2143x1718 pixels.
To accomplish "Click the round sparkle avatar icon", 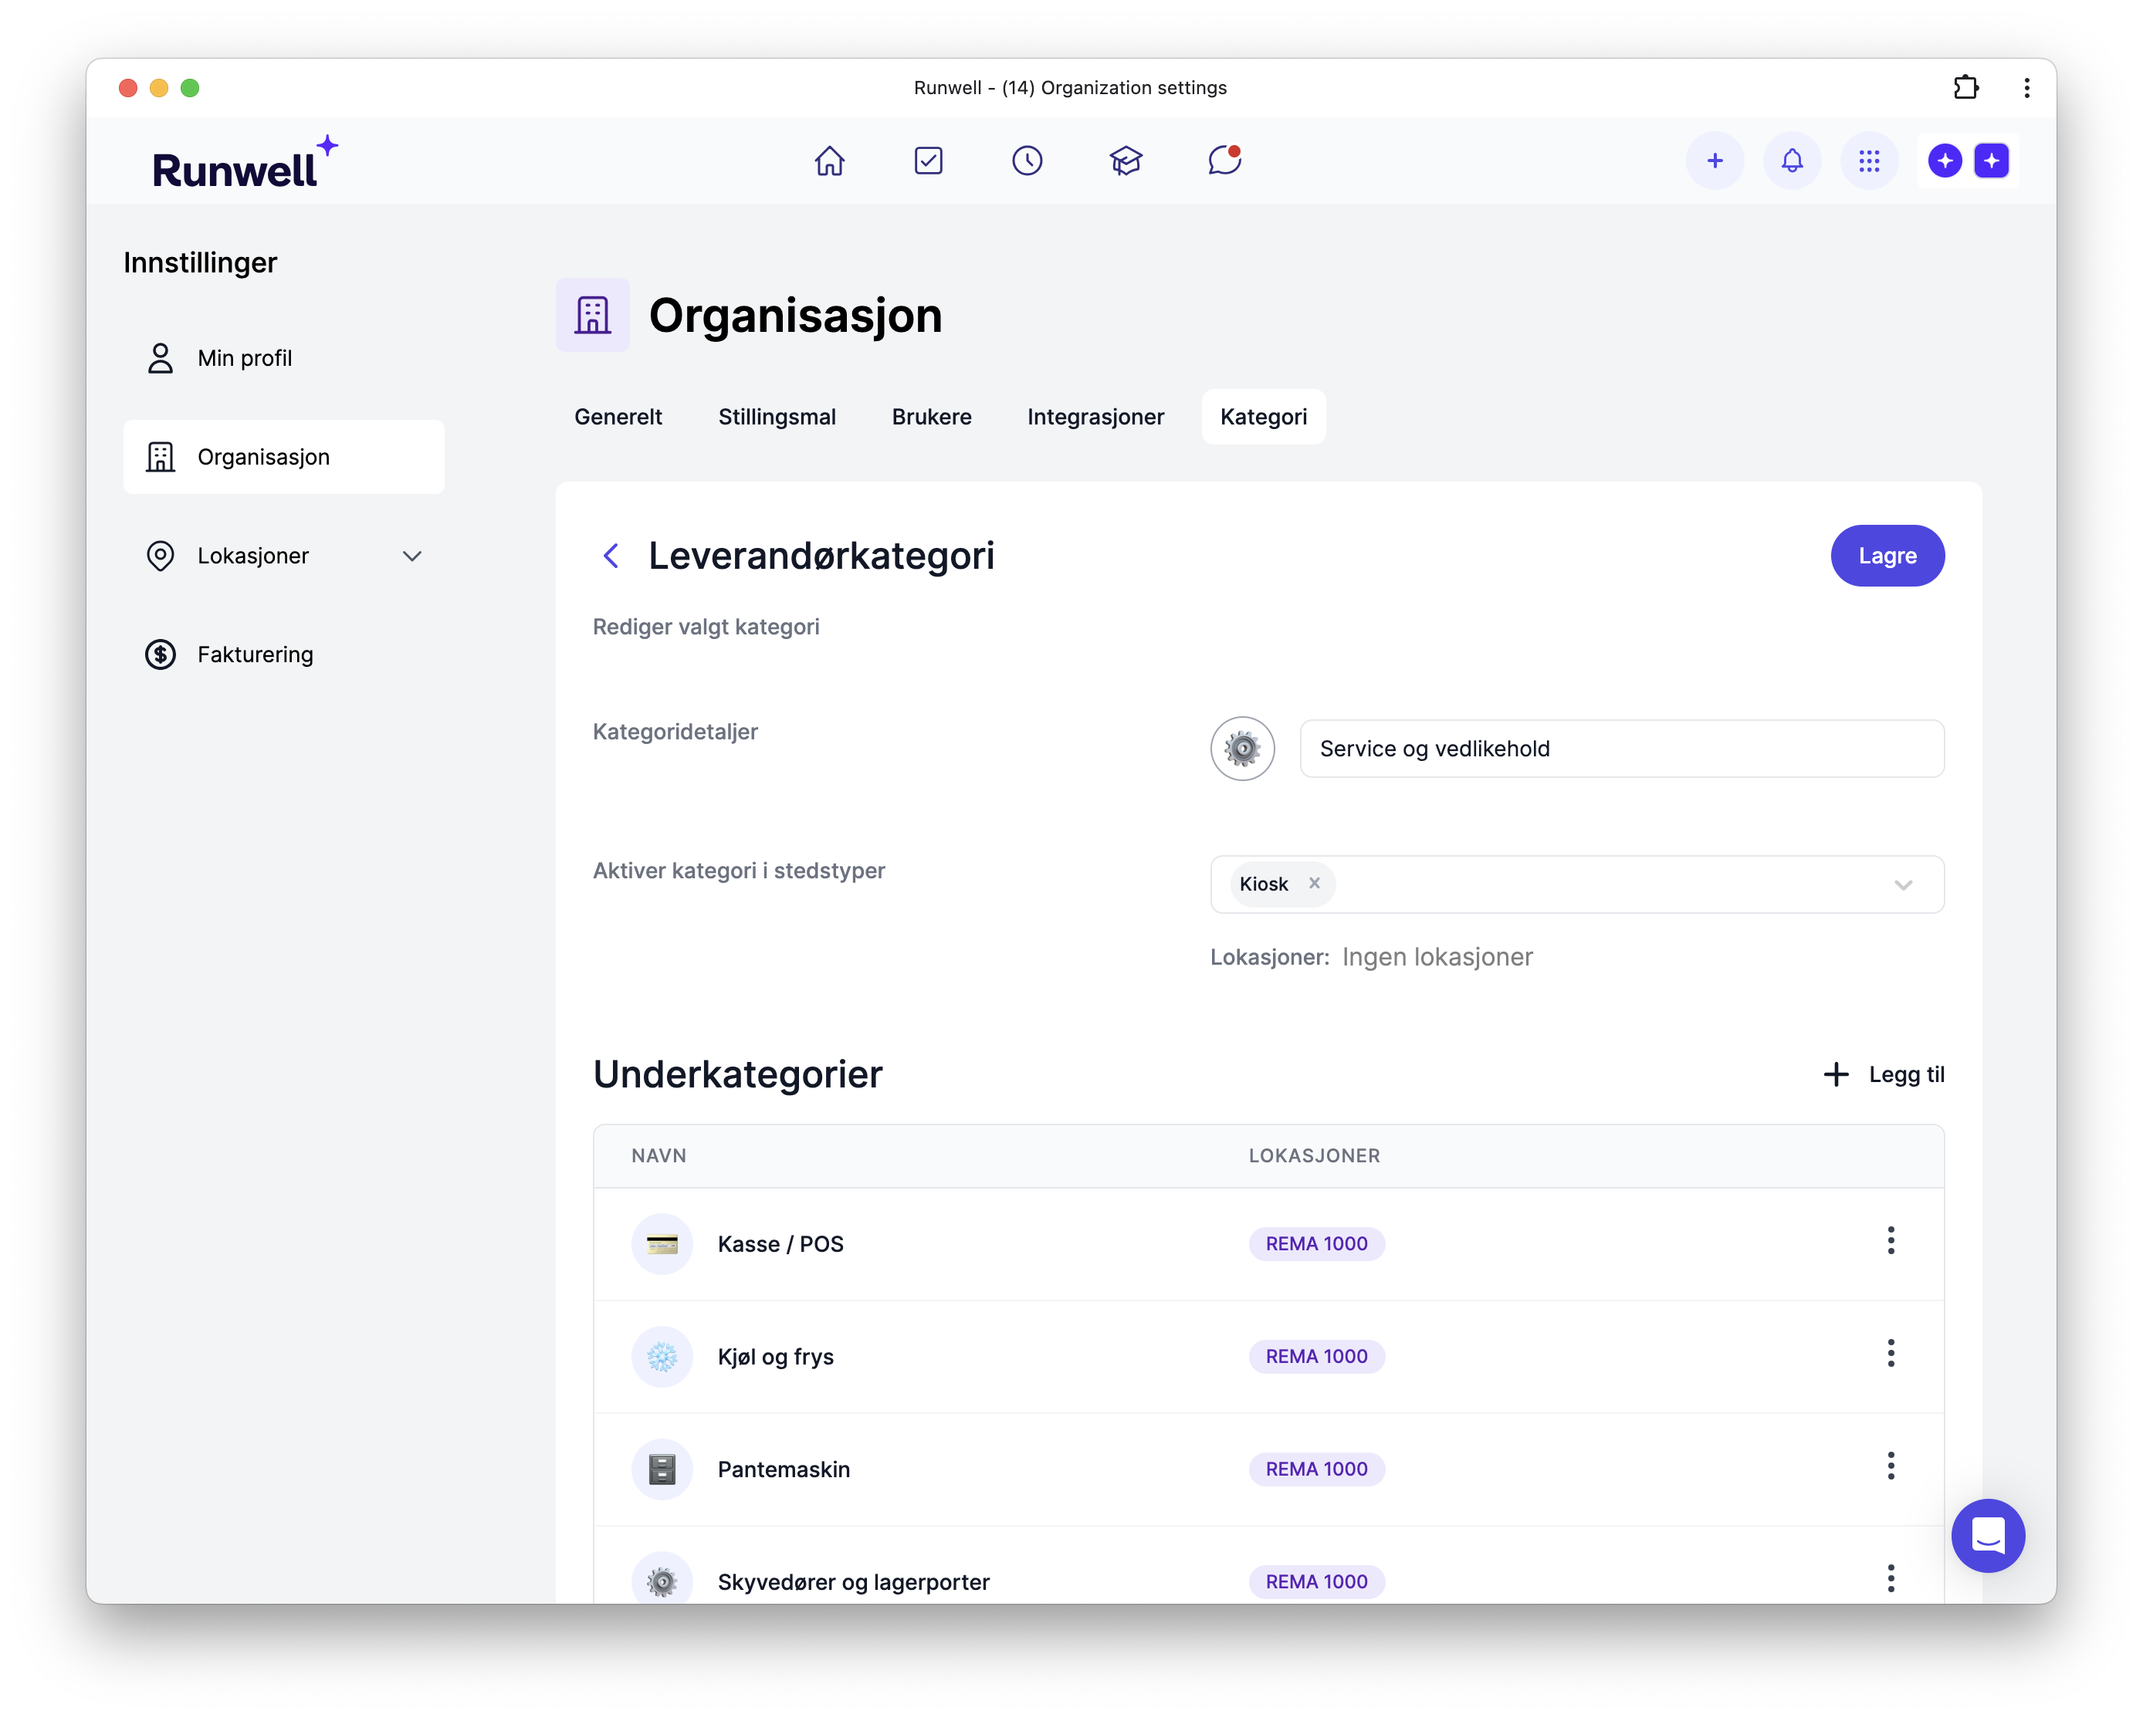I will point(1944,161).
